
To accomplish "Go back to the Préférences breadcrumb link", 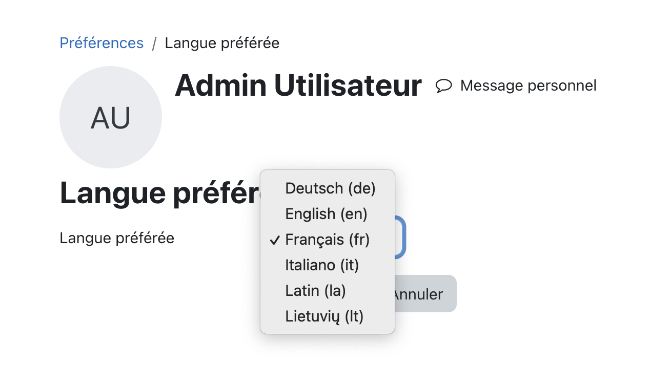I will pyautogui.click(x=101, y=43).
